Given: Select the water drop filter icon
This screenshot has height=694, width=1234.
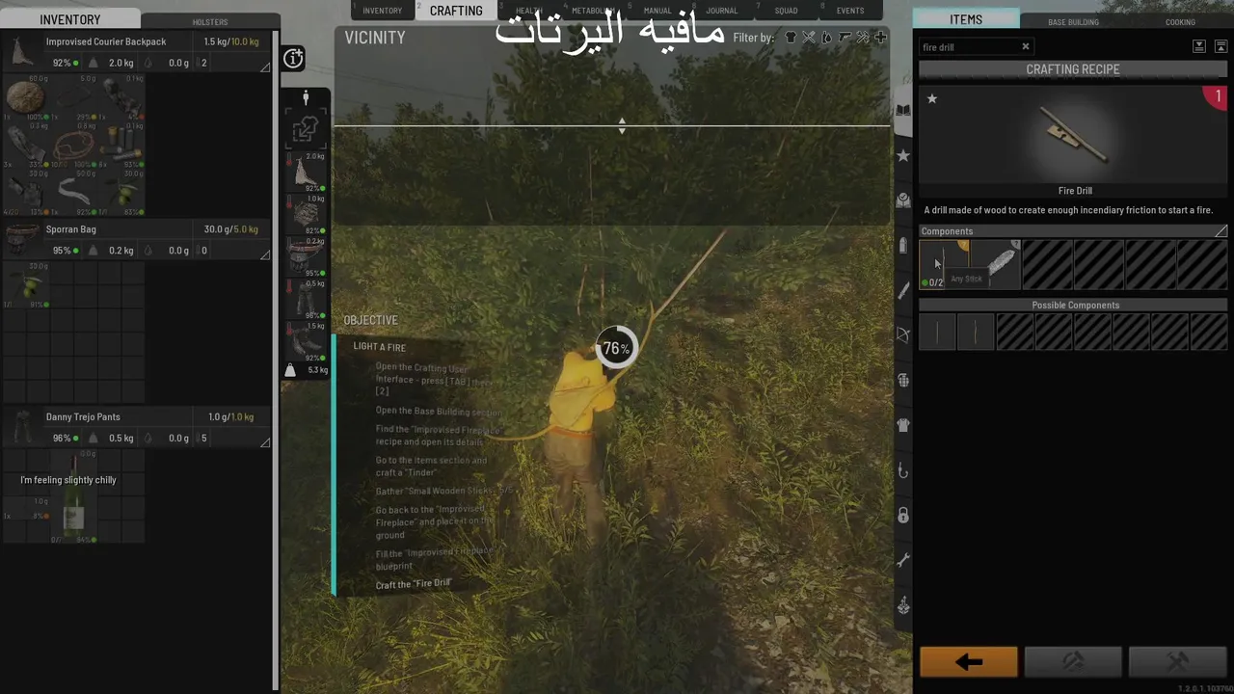Looking at the screenshot, I should pyautogui.click(x=826, y=38).
